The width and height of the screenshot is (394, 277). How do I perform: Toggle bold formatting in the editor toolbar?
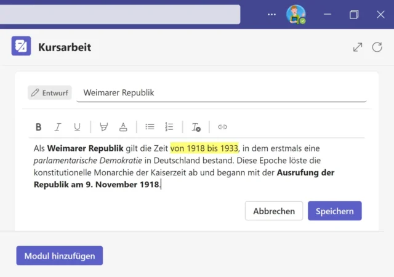tap(38, 127)
